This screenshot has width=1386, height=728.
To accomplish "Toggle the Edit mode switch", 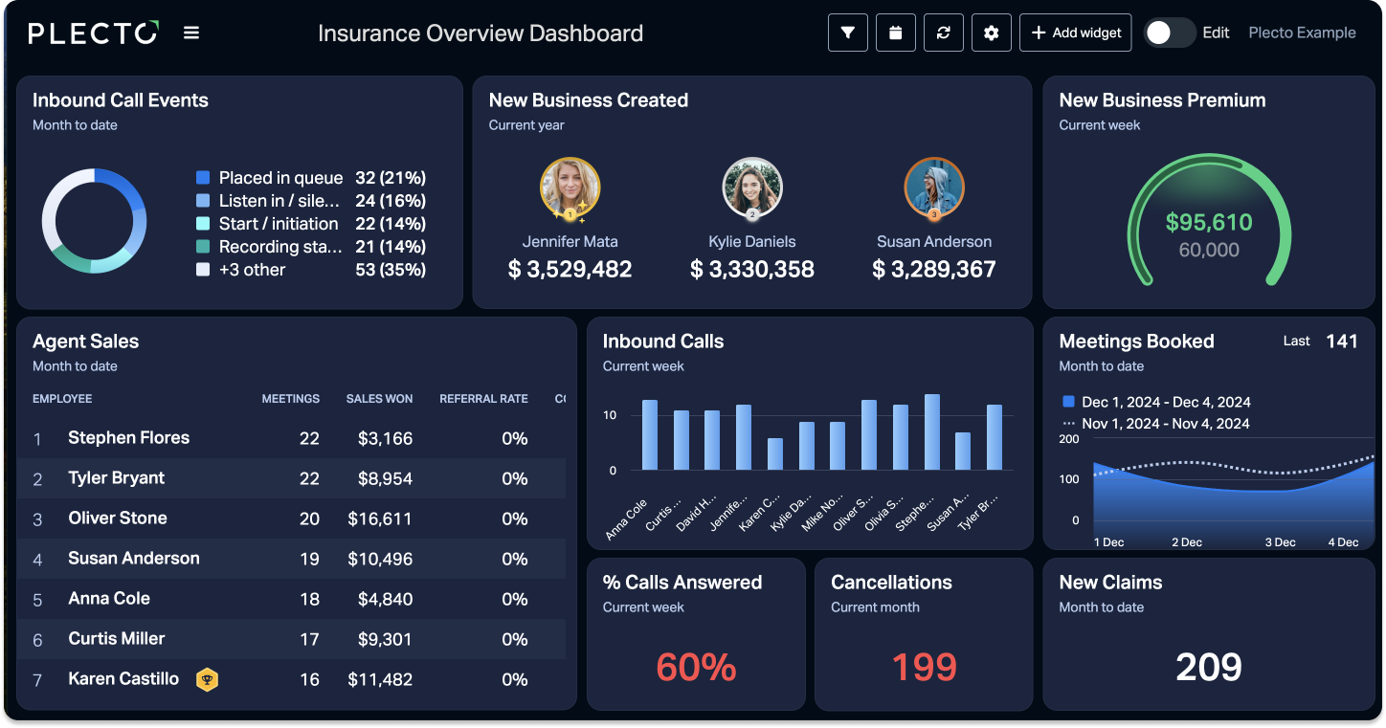I will [x=1170, y=33].
